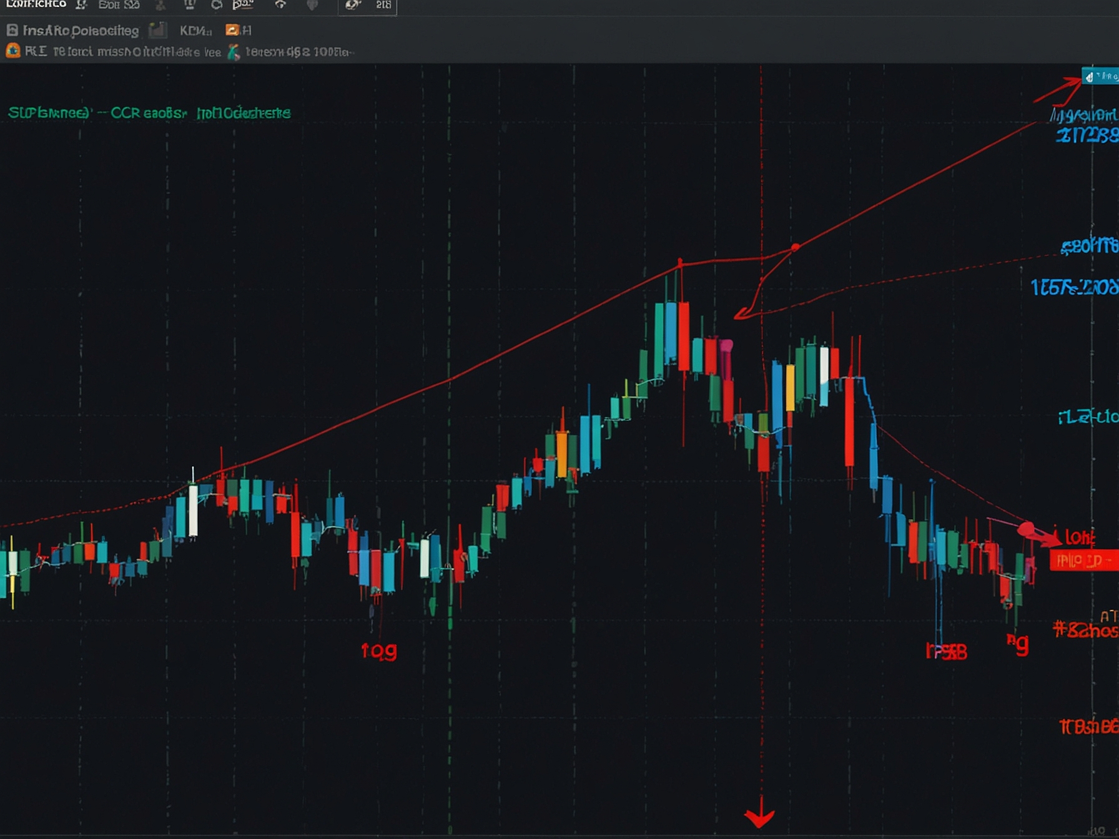Screen dimensions: 1119x839
Task: Click the underlined flag icon in the top bar
Action: (242, 5)
